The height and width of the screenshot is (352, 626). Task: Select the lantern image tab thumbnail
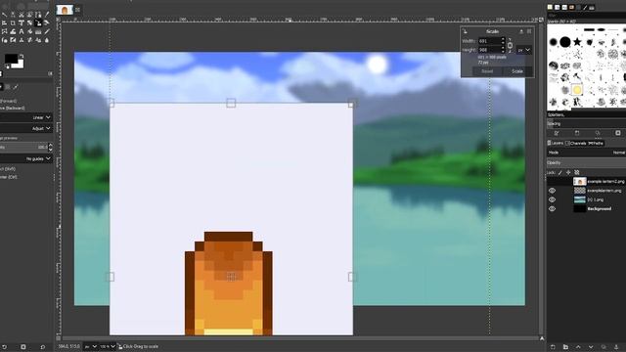[65, 10]
